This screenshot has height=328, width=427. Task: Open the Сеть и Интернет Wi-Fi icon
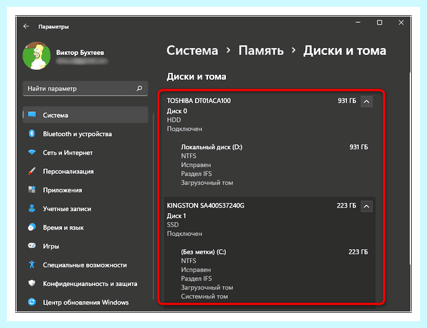coord(32,152)
